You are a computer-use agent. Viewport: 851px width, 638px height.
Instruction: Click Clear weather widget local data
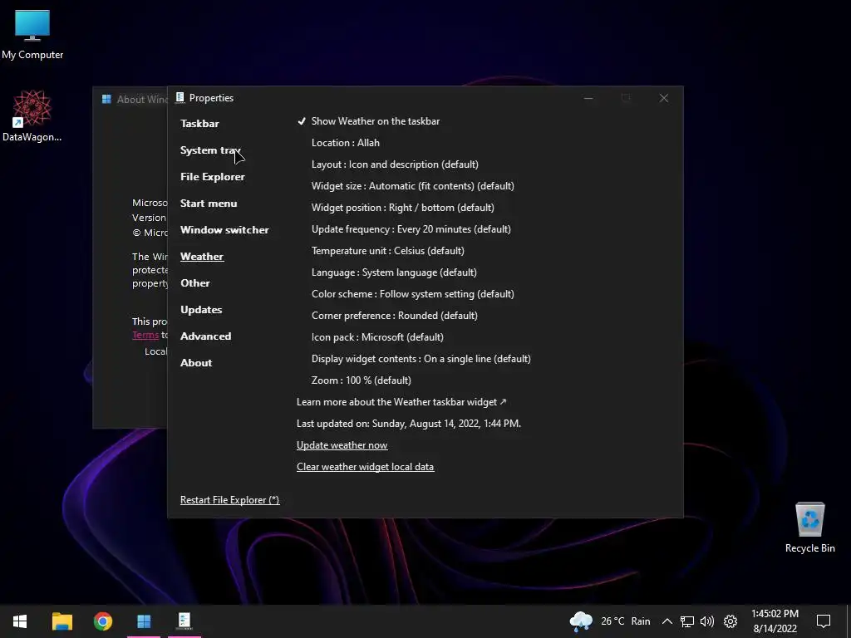366,467
